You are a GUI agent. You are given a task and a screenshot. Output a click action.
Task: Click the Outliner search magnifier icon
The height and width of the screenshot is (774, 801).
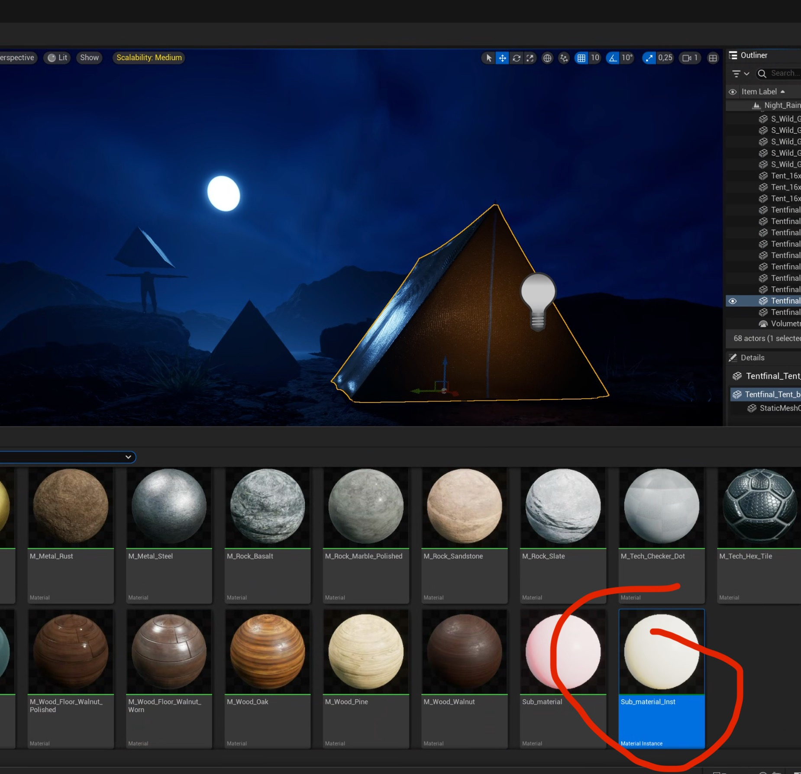point(762,74)
